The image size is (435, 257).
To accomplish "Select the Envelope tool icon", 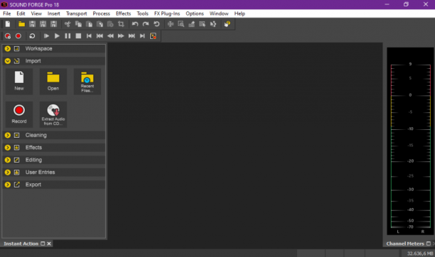I will click(213, 24).
